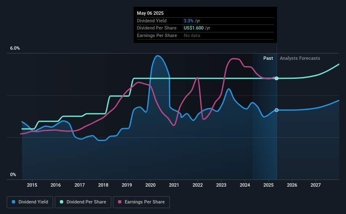The image size is (346, 214).
Task: Click the Past section label
Action: pyautogui.click(x=268, y=58)
